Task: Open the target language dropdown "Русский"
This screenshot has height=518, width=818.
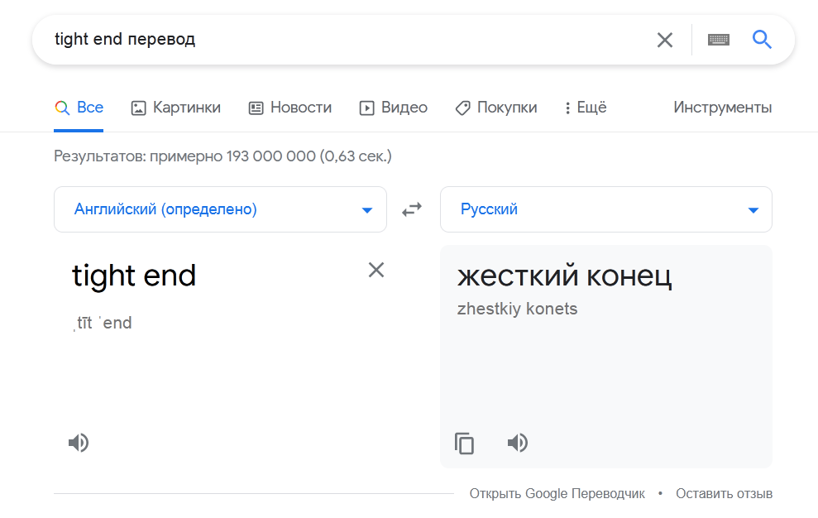Action: click(x=605, y=209)
